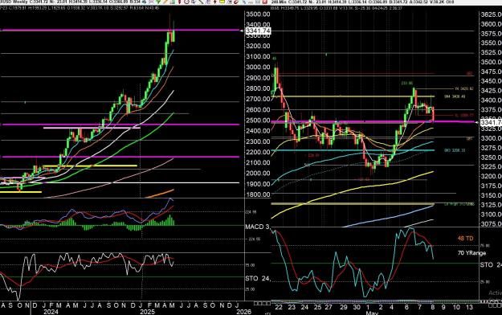The width and height of the screenshot is (502, 315).
Task: Click the 1800.00 label on the weekly price axis
Action: coord(258,194)
